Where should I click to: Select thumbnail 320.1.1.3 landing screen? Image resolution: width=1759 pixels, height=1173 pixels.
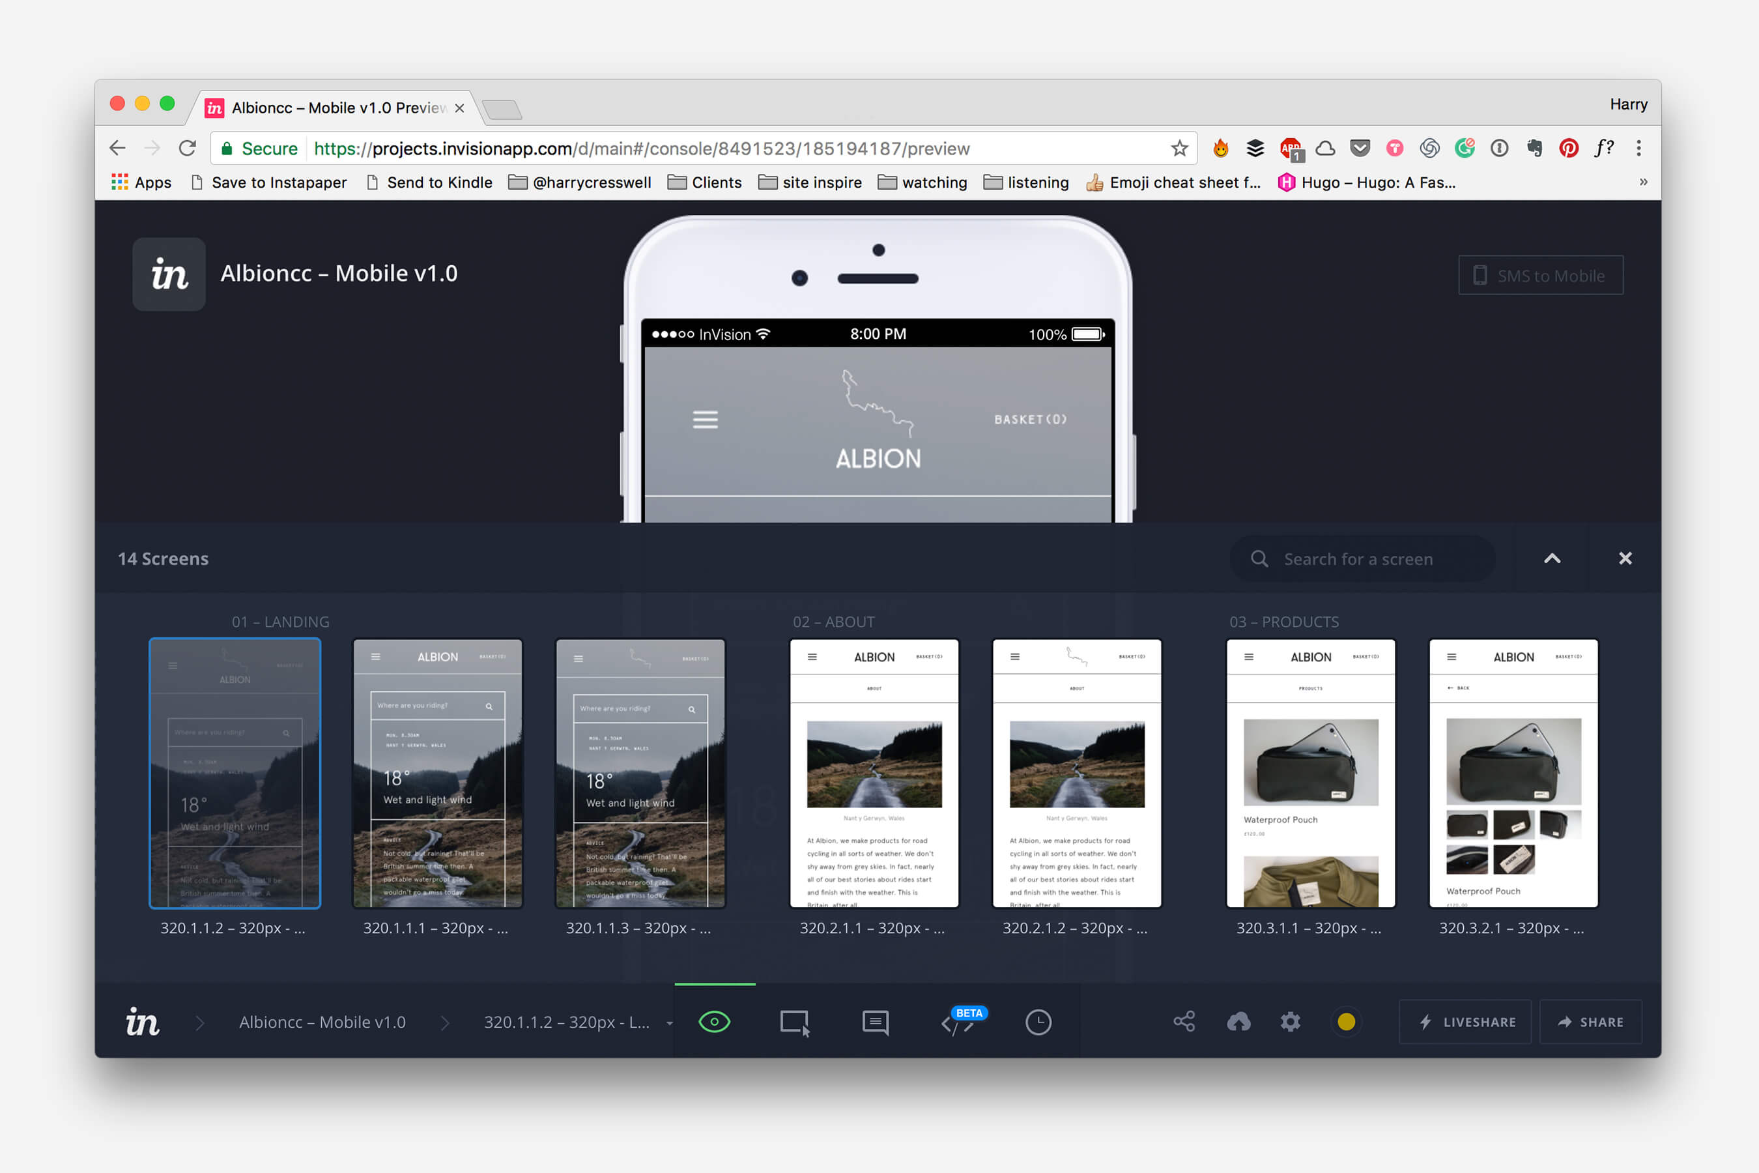click(640, 773)
